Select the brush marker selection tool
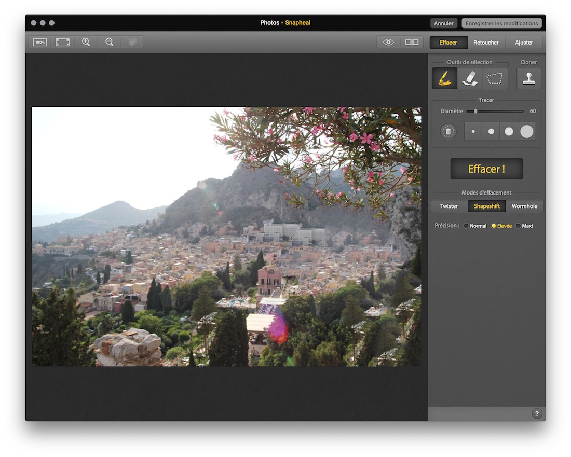This screenshot has width=571, height=457. [445, 78]
